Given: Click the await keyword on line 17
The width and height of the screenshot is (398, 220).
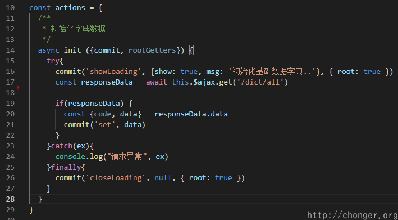Looking at the screenshot, I should pos(157,82).
